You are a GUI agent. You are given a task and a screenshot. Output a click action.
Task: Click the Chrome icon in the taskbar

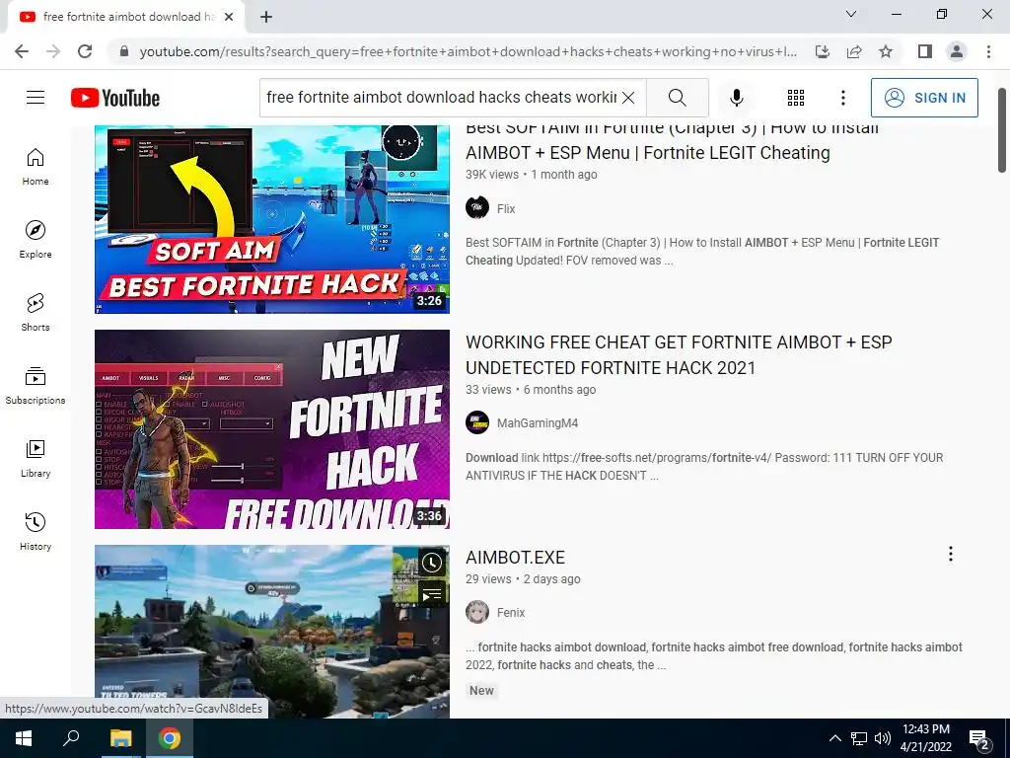click(170, 738)
